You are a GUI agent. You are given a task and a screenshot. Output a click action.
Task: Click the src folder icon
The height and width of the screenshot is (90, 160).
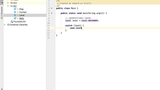(12, 6)
